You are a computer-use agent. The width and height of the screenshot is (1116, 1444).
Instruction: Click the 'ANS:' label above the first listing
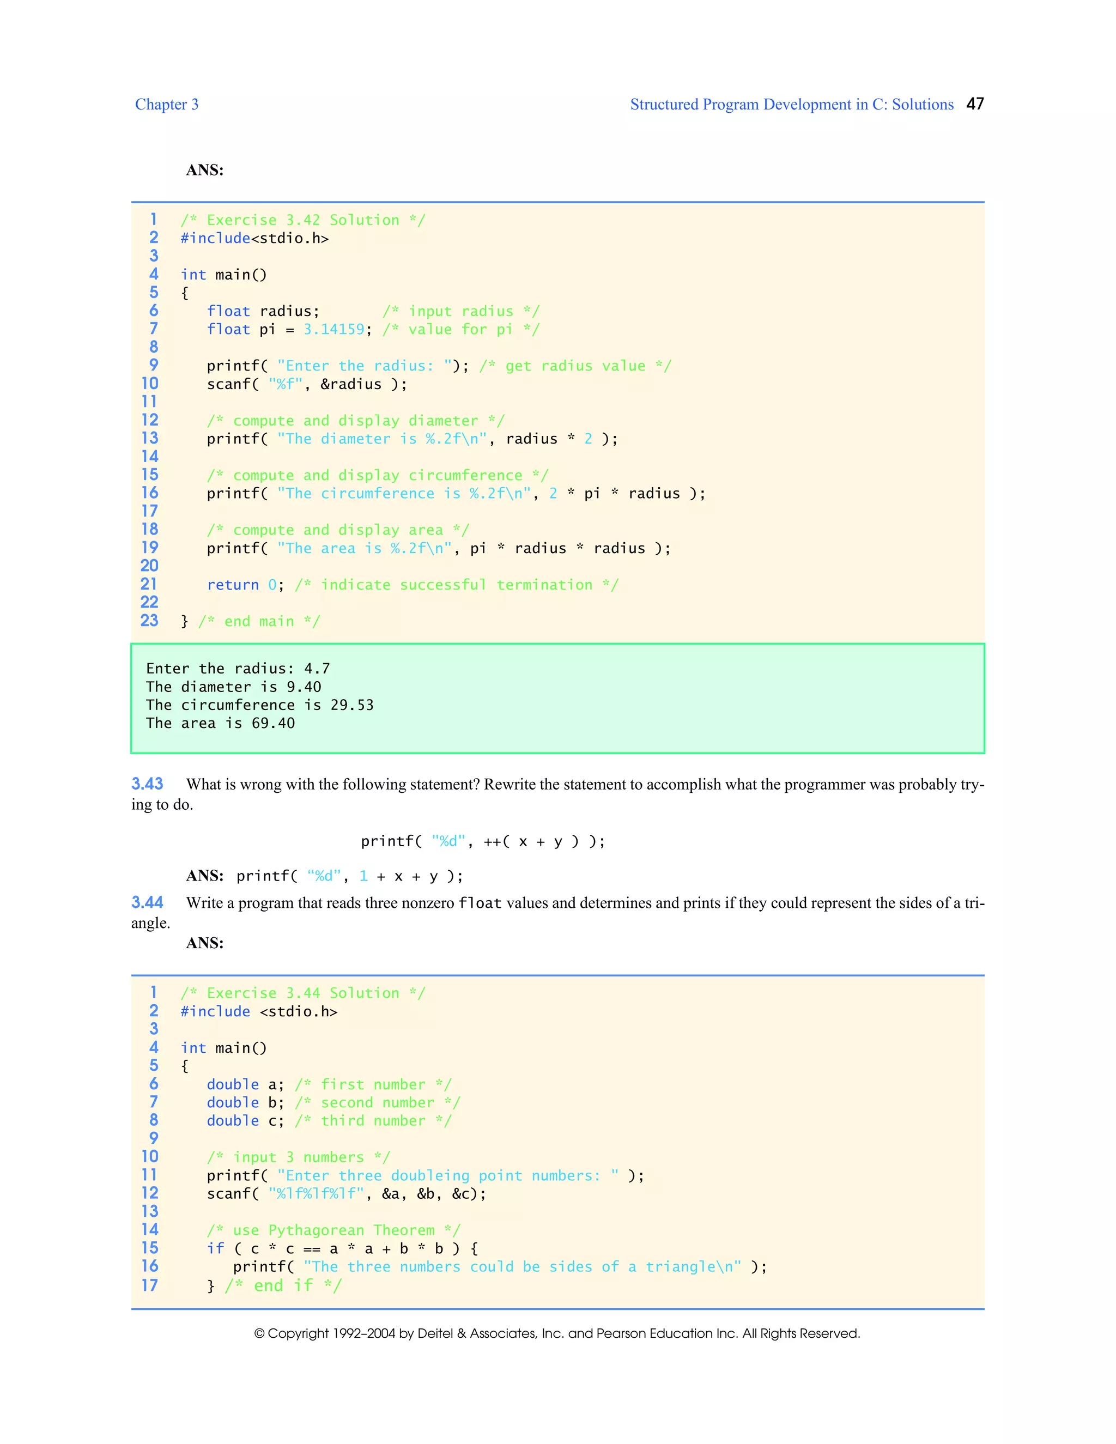(x=205, y=170)
